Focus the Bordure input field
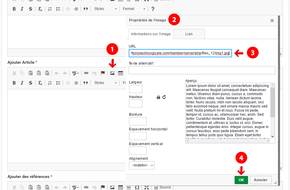Viewport: 290px width, 190px height. coord(138,121)
